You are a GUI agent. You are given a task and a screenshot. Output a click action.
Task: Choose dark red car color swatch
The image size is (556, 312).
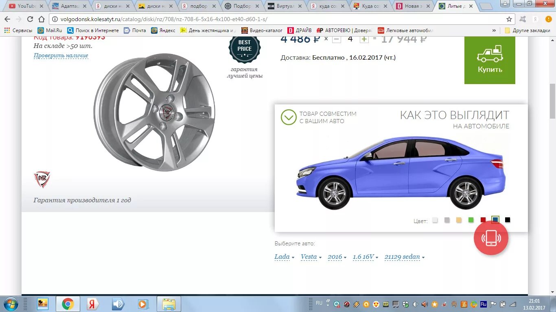[483, 220]
